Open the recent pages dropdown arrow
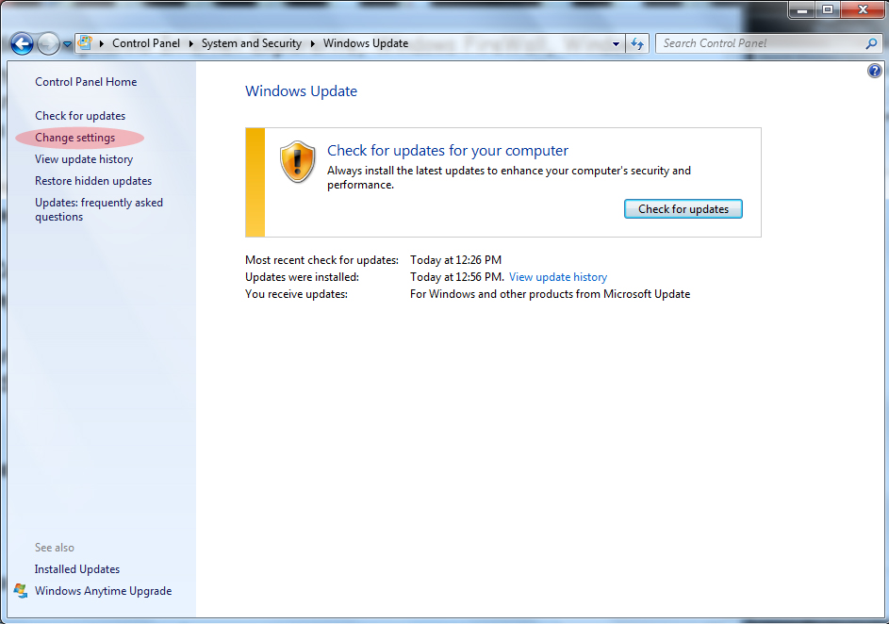 [x=67, y=44]
